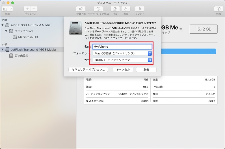Viewport: 225px width, 149px height.
Task: Click the 消去 erase toolbar icon
Action: pyautogui.click(x=115, y=9)
